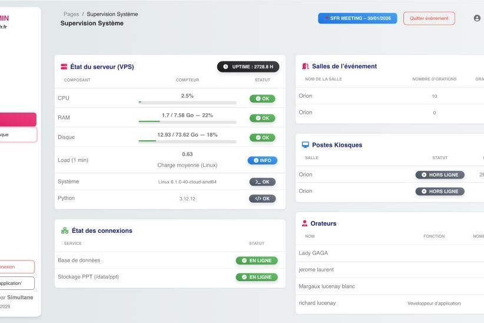Click the person icon beside Orateurs heading
Image resolution: width=484 pixels, height=323 pixels.
[x=305, y=223]
